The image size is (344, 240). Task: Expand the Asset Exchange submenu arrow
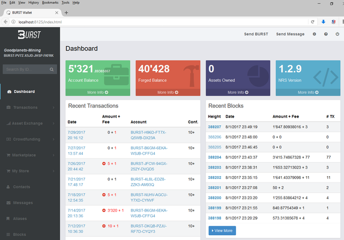click(x=54, y=123)
